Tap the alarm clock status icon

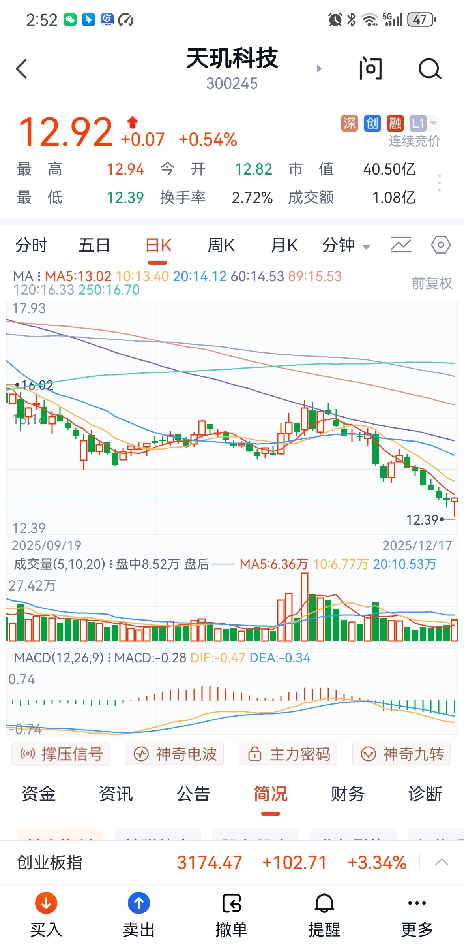tap(335, 19)
